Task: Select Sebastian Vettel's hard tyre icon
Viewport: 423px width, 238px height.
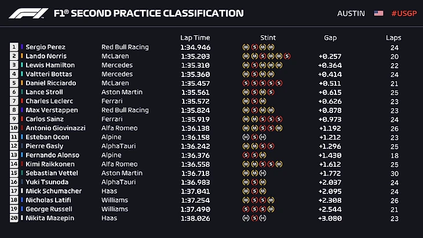Action: tap(263, 173)
